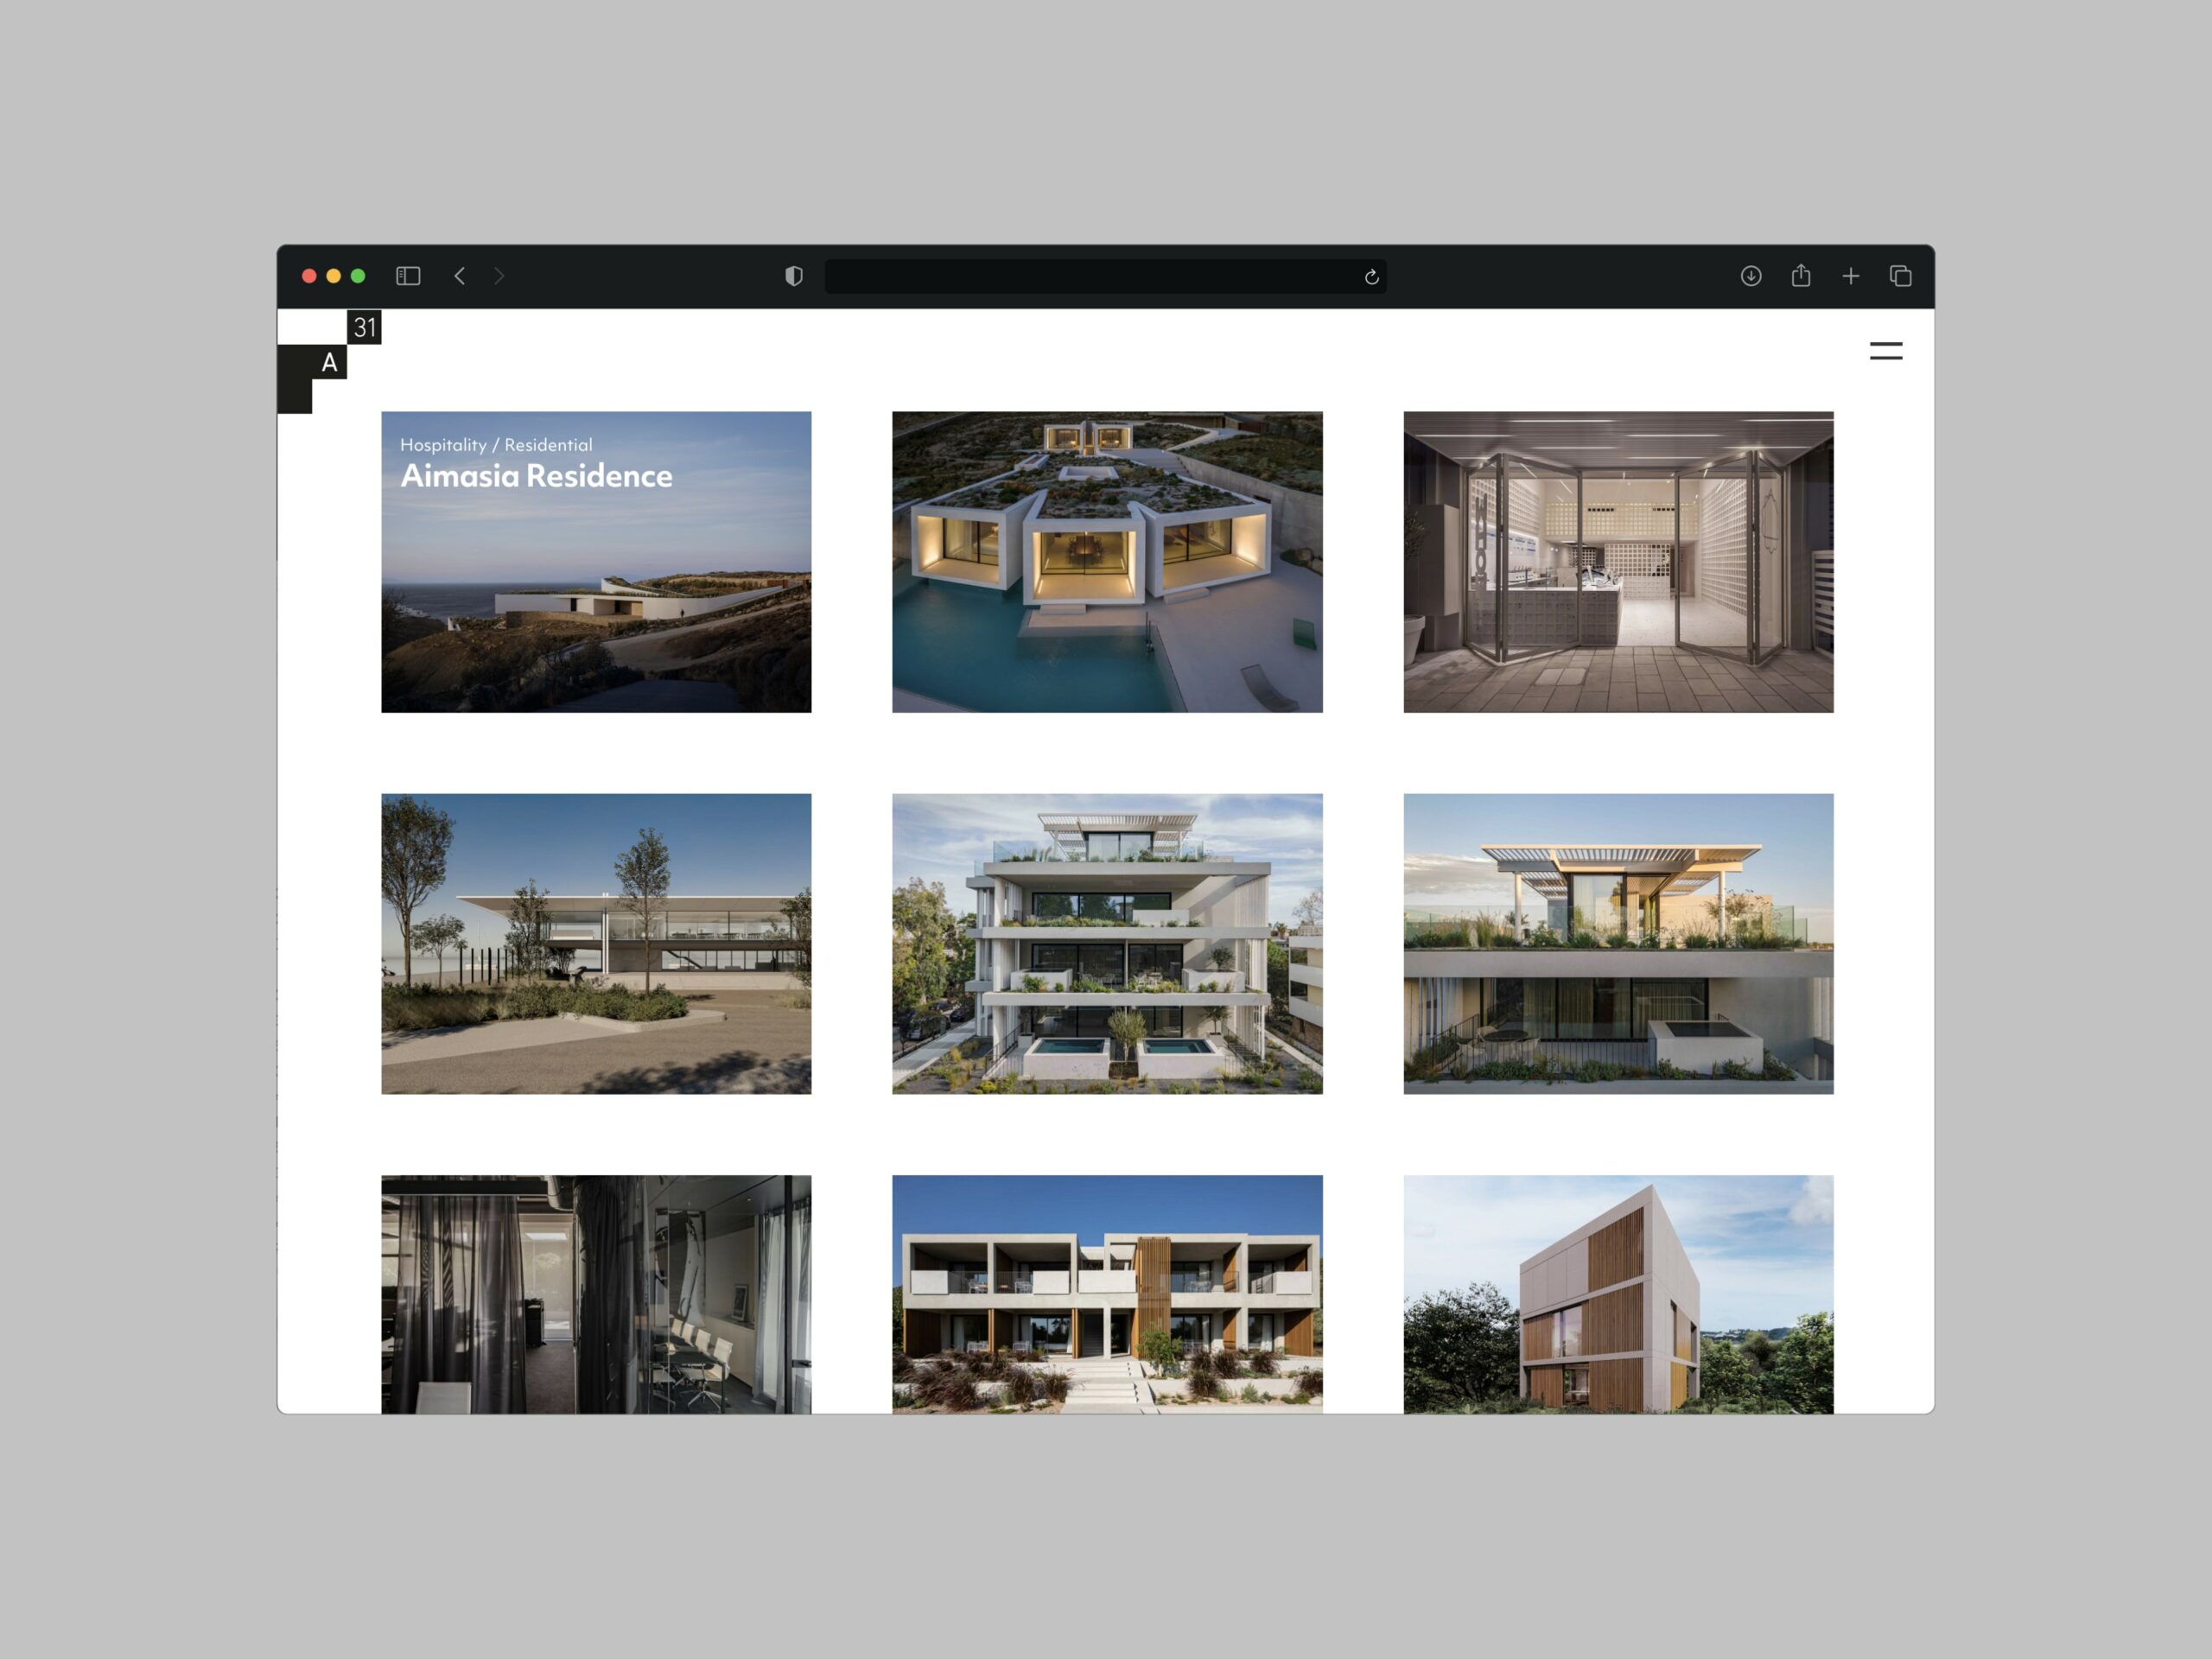Show the tab overview icon

point(1901,276)
